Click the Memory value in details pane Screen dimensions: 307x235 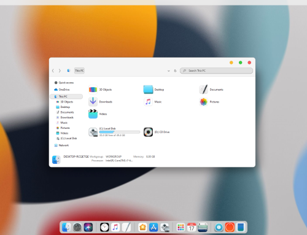tap(150, 156)
